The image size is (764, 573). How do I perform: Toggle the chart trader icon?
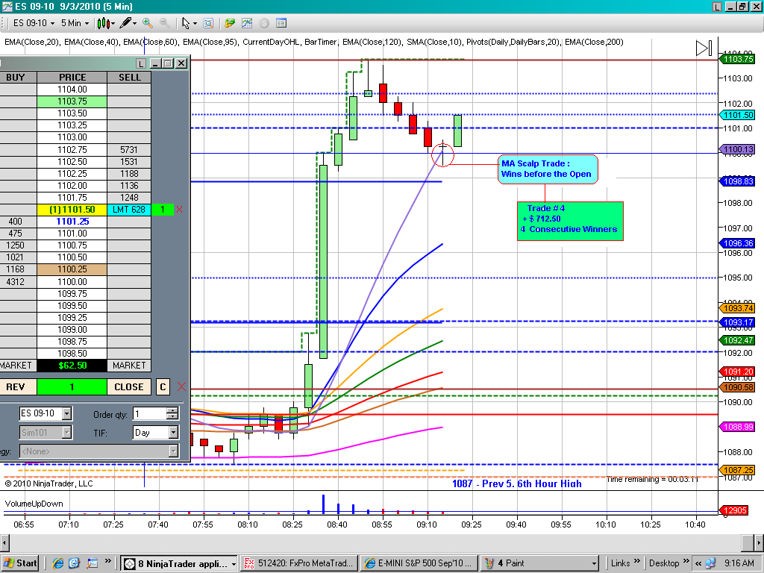click(x=230, y=23)
